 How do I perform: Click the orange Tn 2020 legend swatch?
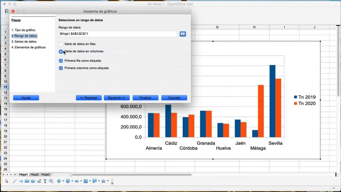coord(295,104)
